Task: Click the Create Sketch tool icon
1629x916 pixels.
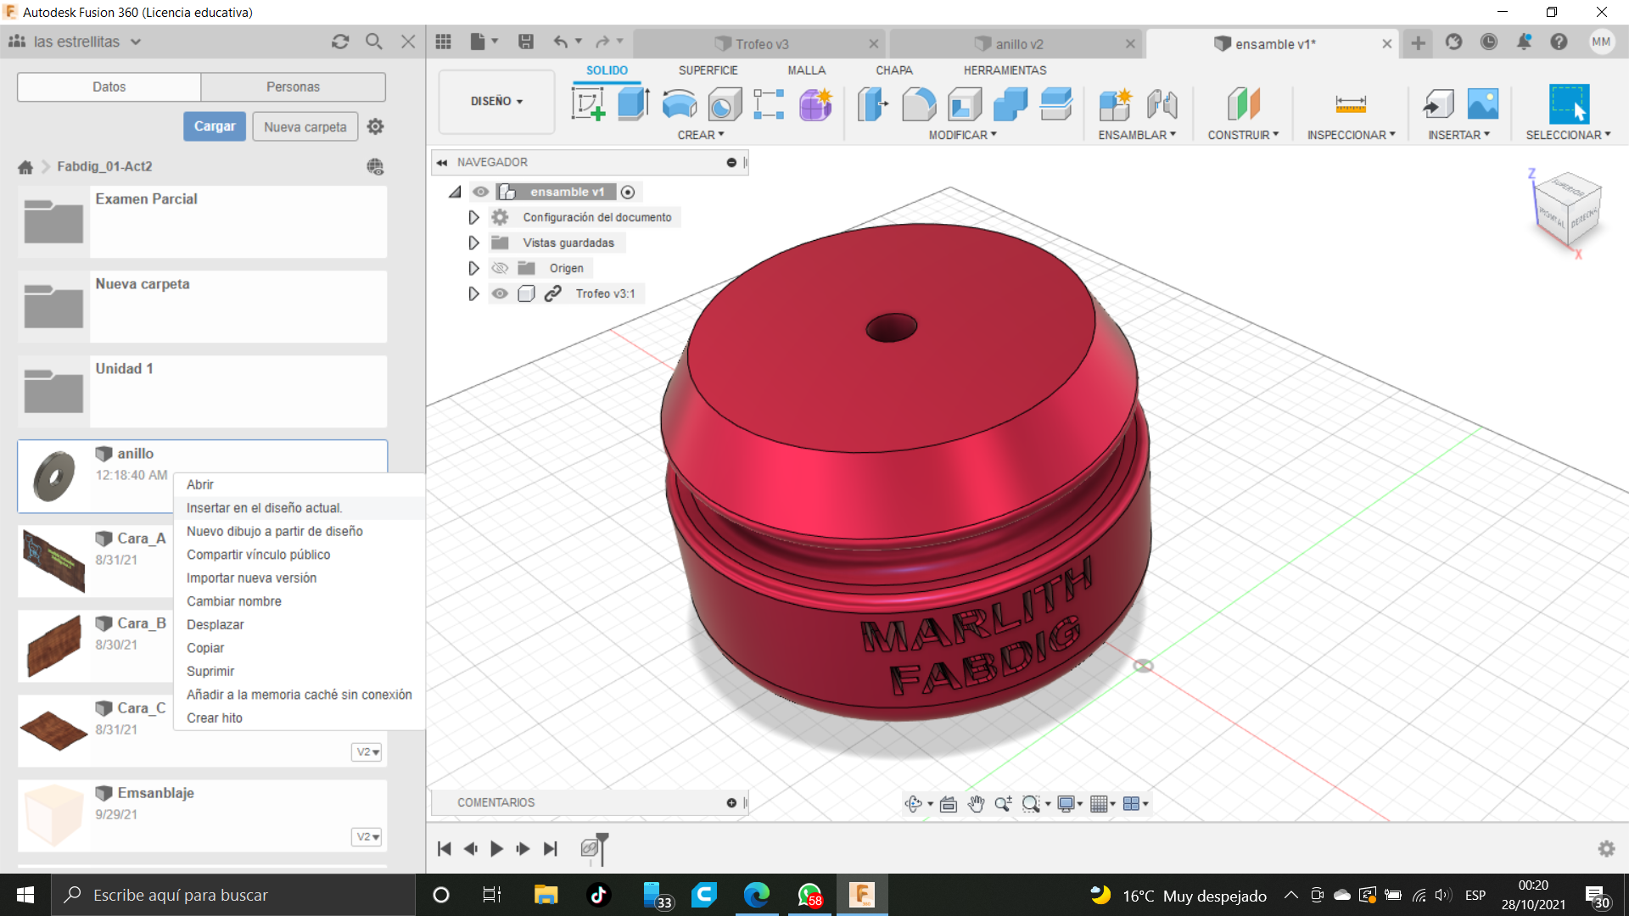Action: (588, 104)
